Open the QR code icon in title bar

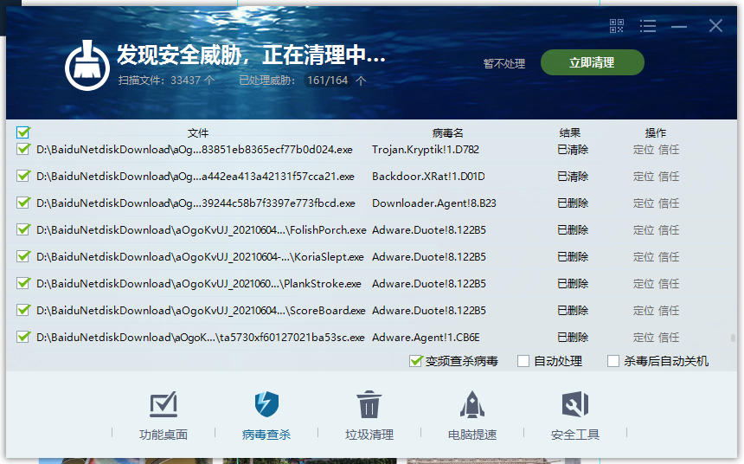point(616,26)
